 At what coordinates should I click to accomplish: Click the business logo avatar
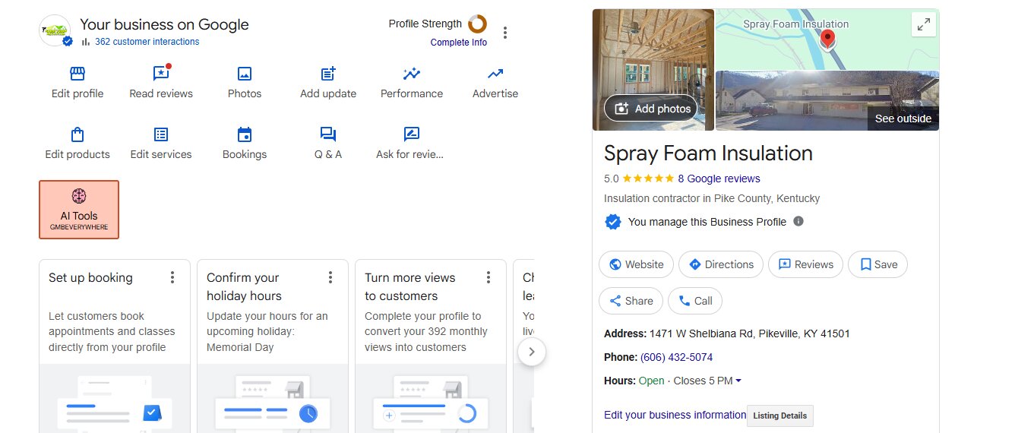pyautogui.click(x=55, y=30)
